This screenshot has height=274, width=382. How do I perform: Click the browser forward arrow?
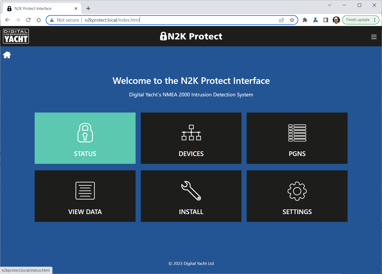18,20
